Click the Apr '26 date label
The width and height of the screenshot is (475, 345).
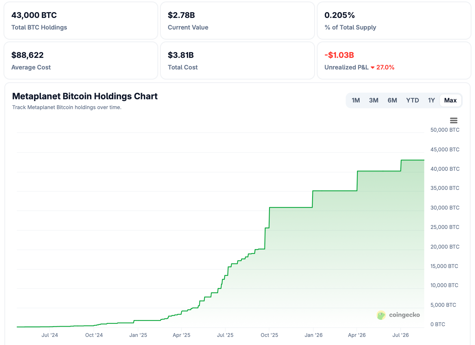click(357, 335)
